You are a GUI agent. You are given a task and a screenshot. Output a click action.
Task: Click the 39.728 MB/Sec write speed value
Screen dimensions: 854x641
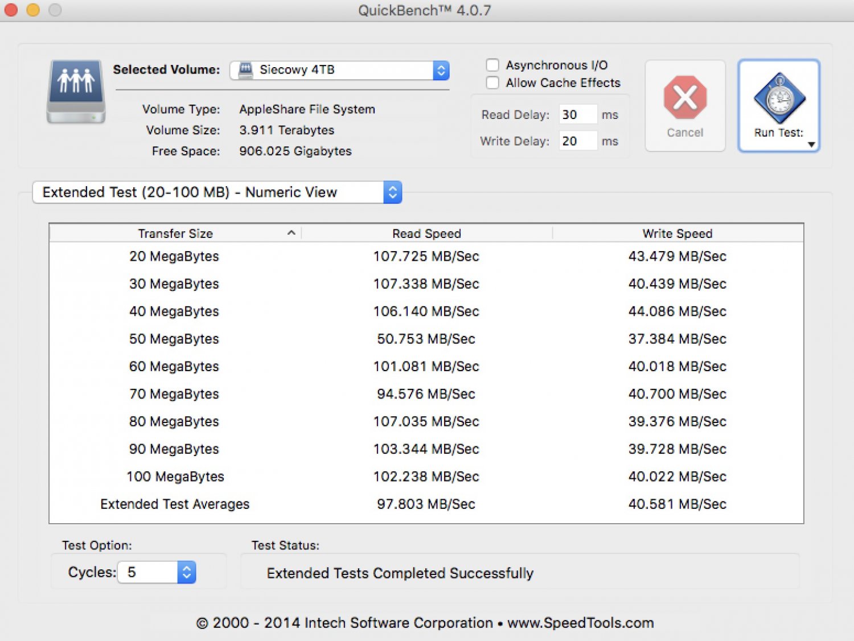(678, 449)
